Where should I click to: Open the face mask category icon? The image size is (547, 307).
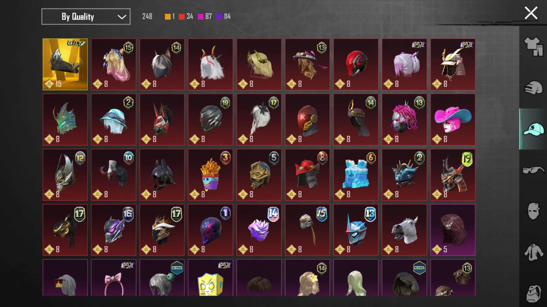(533, 211)
